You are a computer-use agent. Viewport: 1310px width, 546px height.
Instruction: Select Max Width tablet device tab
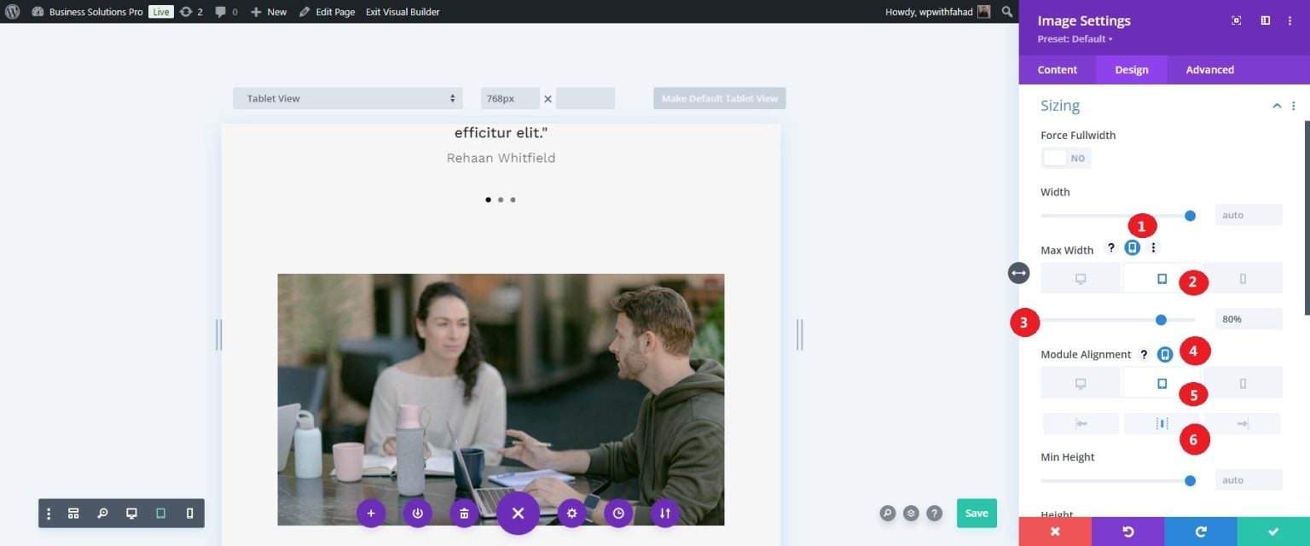click(x=1162, y=278)
